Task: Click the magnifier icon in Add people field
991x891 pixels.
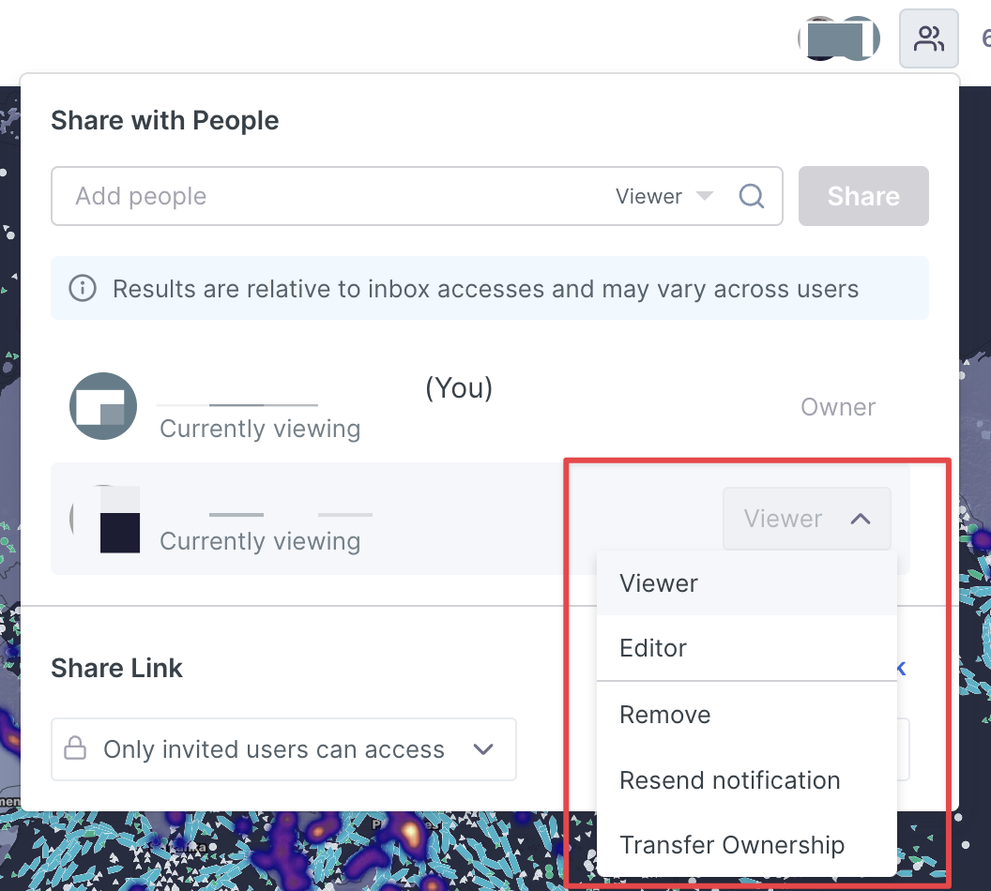Action: (751, 196)
